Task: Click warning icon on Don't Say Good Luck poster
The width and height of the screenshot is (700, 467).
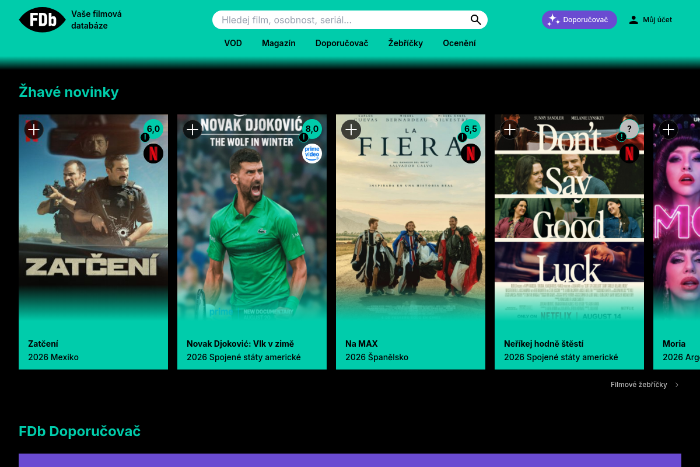Action: [621, 137]
